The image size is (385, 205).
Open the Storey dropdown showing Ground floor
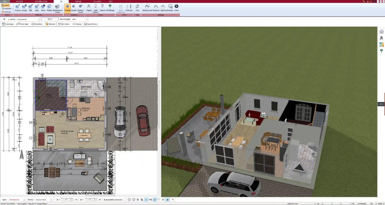[51, 199]
